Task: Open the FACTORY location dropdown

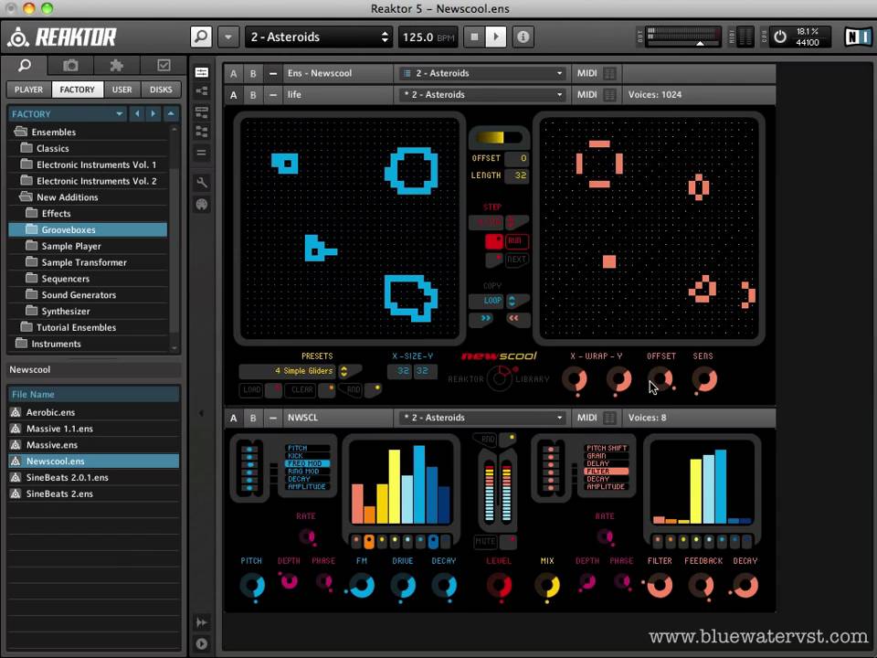Action: (67, 114)
